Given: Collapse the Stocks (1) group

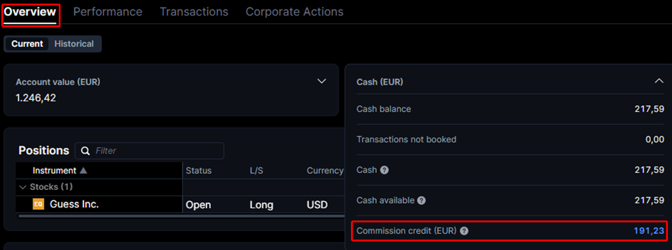Looking at the screenshot, I should point(23,187).
